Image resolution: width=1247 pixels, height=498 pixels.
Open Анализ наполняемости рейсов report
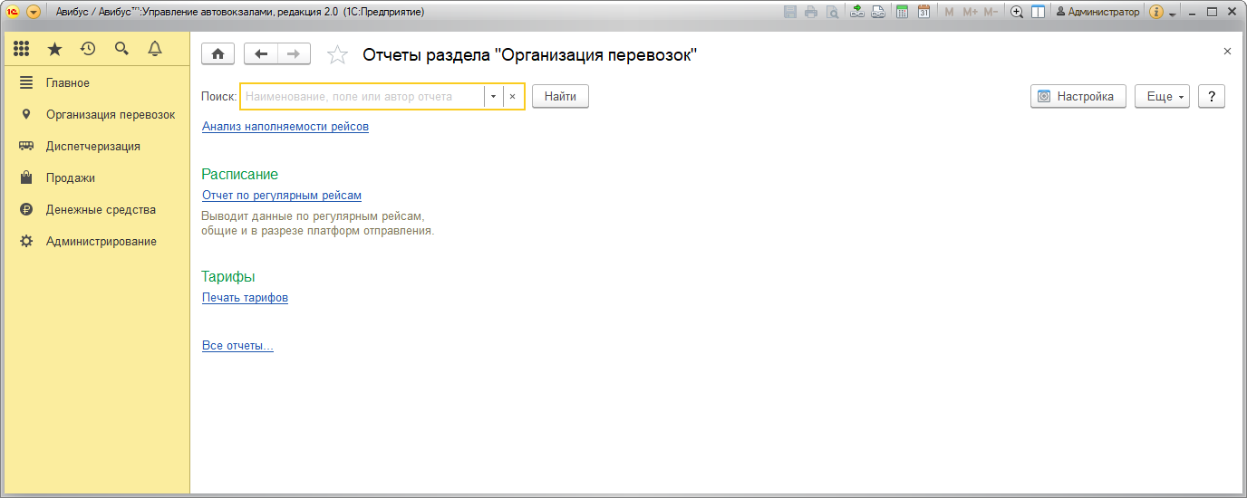pos(285,127)
